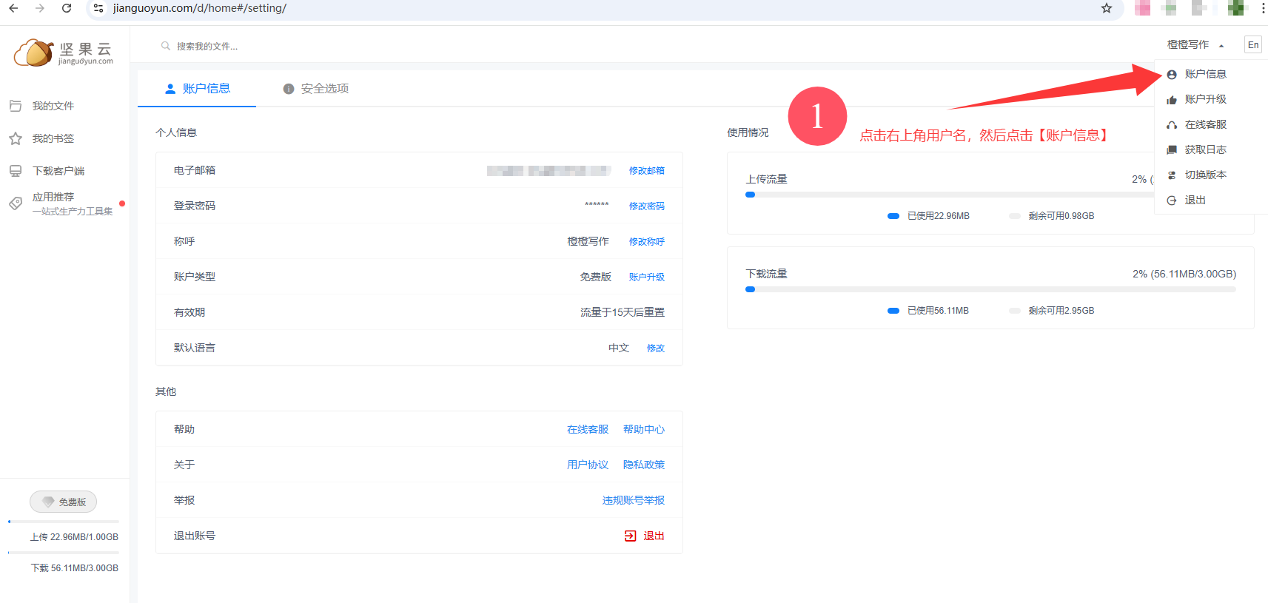1268x603 pixels.
Task: Click the diamond icon on 免费版 badge
Action: click(x=48, y=502)
